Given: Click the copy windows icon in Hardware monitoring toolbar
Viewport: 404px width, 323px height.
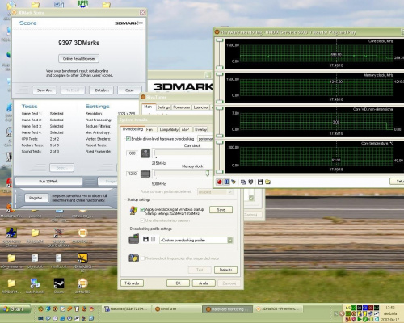Looking at the screenshot, I should coord(243,182).
